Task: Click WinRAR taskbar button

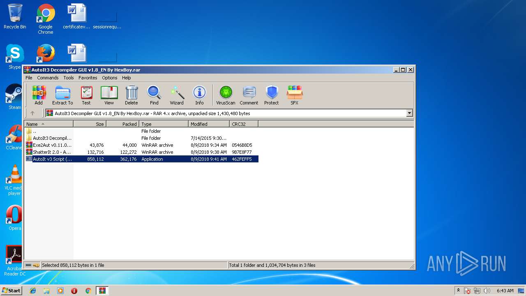Action: pos(102,291)
